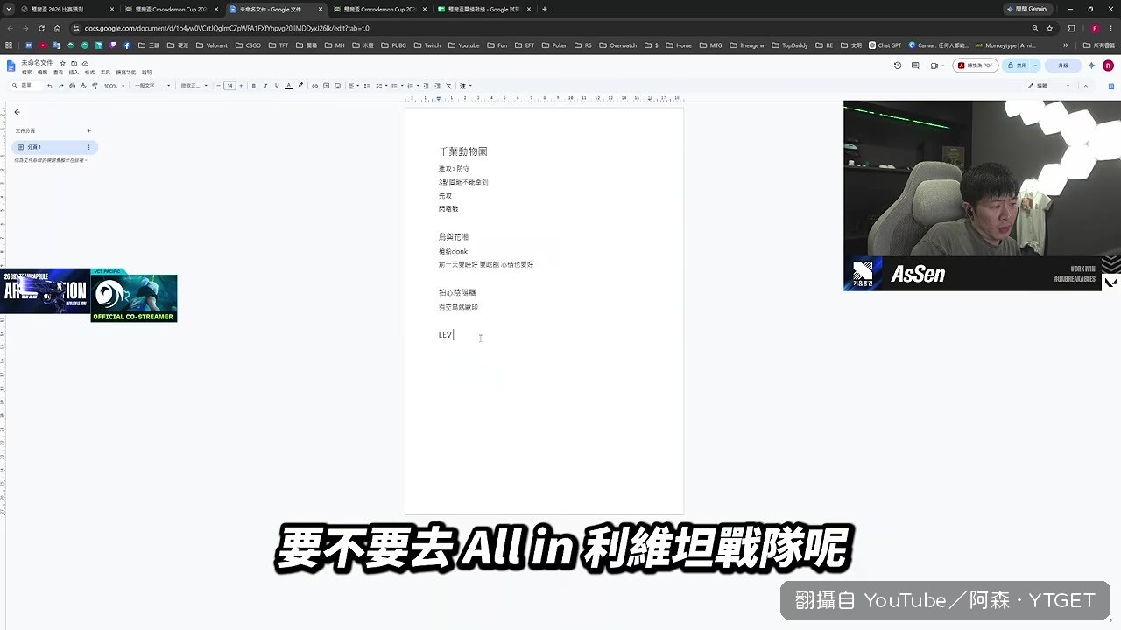Toggle underline formatting

tap(277, 86)
